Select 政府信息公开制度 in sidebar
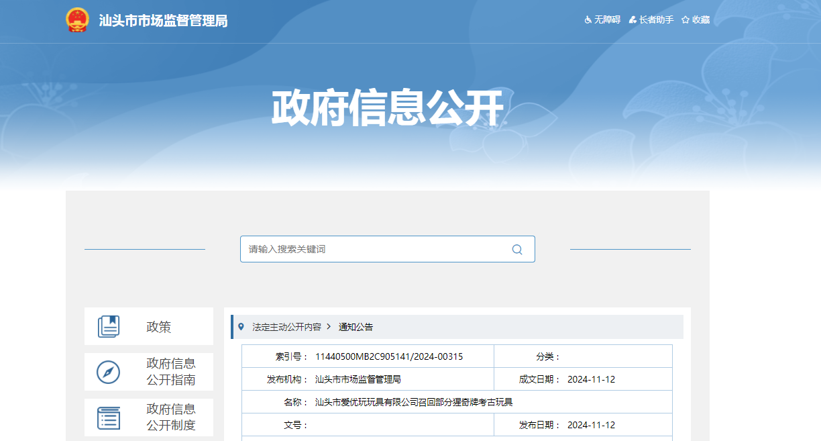Image resolution: width=821 pixels, height=441 pixels. [171, 418]
